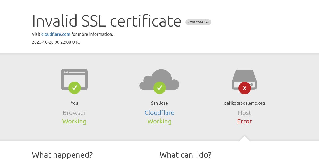The image size is (319, 159).
Task: Click Working status under Cloudflare
Action: [x=159, y=121]
